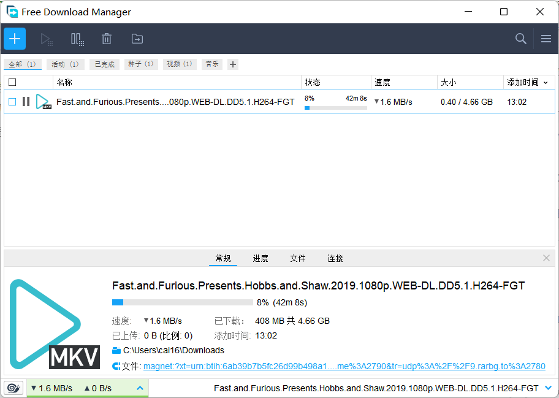559x398 pixels.
Task: Click the move-to-folder icon in toolbar
Action: click(x=137, y=39)
